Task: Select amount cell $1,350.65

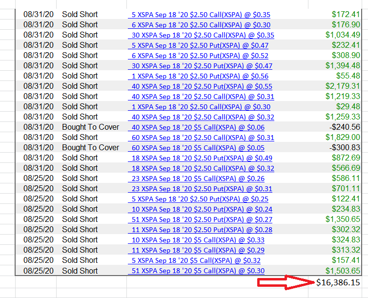Action: click(343, 219)
